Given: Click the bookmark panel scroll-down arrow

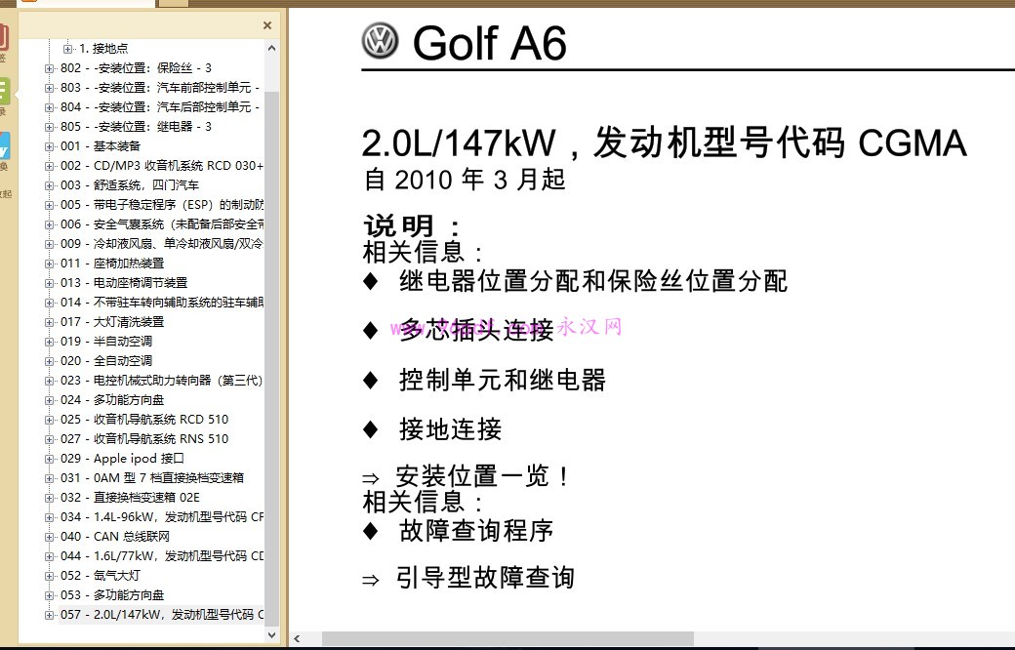Looking at the screenshot, I should tap(272, 635).
